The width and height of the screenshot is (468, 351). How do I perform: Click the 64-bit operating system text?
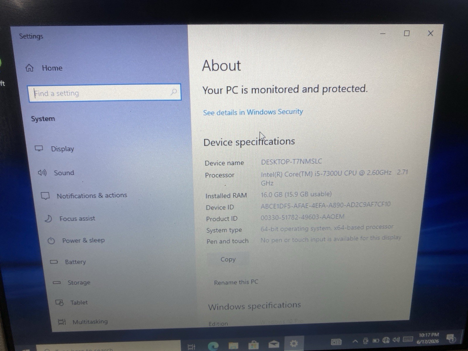coord(327,228)
